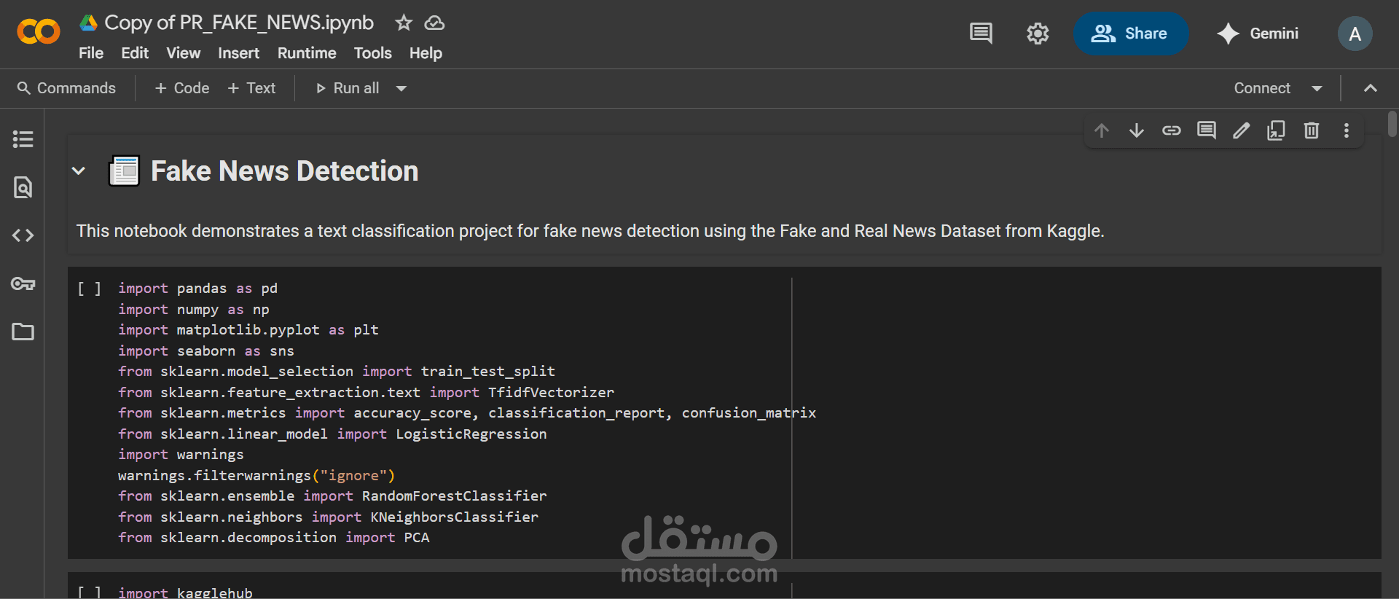Click the line importing confusion_matrix
The image size is (1399, 599).
tap(467, 413)
